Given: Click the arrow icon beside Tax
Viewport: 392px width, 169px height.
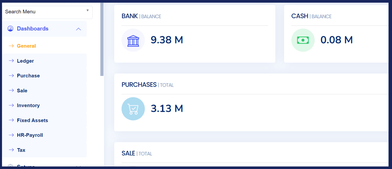Looking at the screenshot, I should pyautogui.click(x=11, y=150).
